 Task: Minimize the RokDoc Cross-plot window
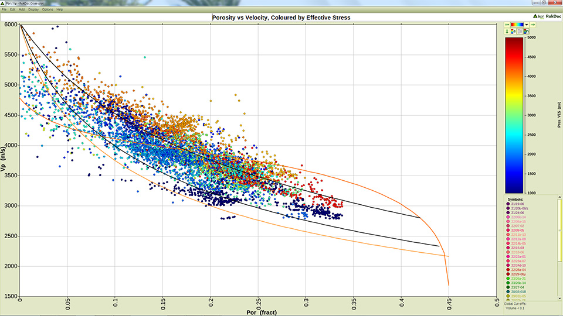point(536,2)
